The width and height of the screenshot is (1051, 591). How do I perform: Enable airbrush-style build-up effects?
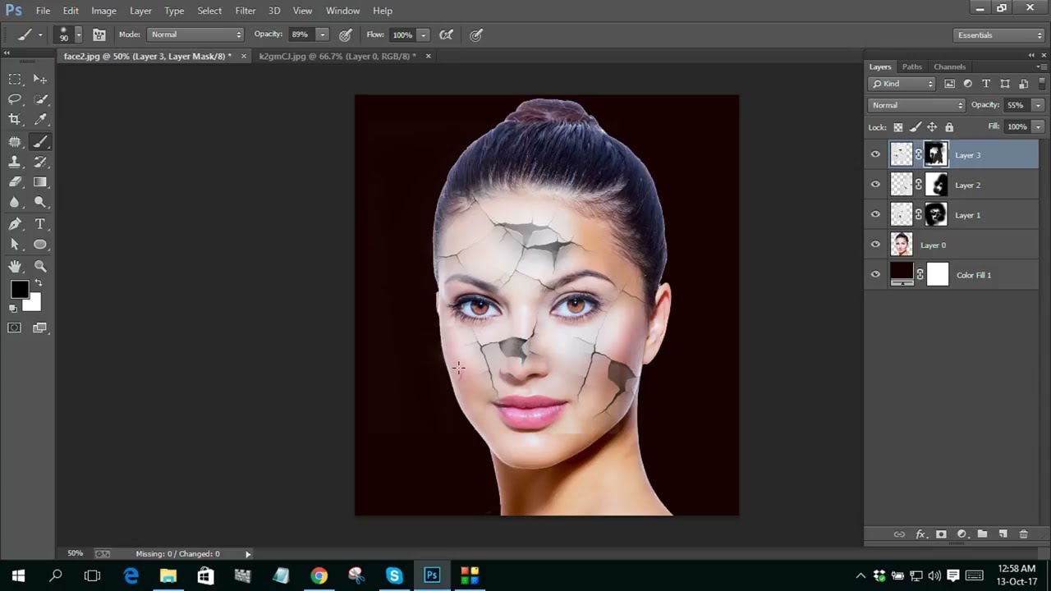(446, 35)
